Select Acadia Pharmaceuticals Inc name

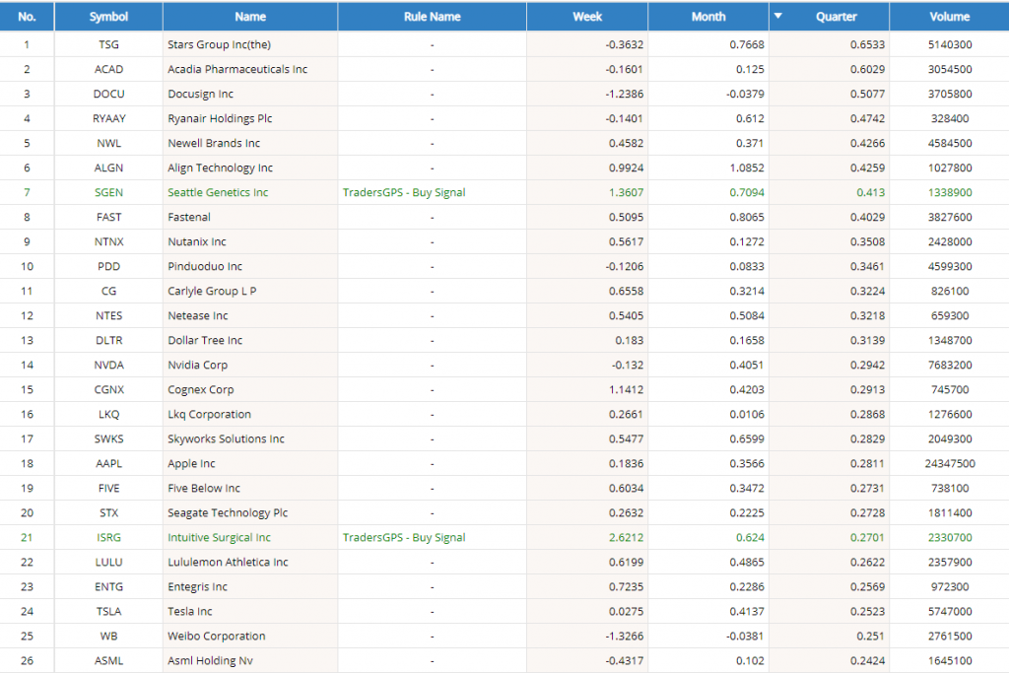pyautogui.click(x=237, y=69)
